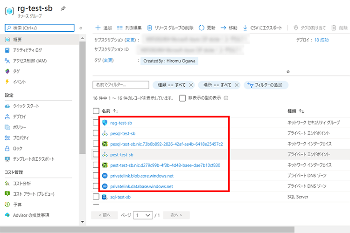350x233 pixels.
Task: Open the page number dropdown
Action: (143, 215)
